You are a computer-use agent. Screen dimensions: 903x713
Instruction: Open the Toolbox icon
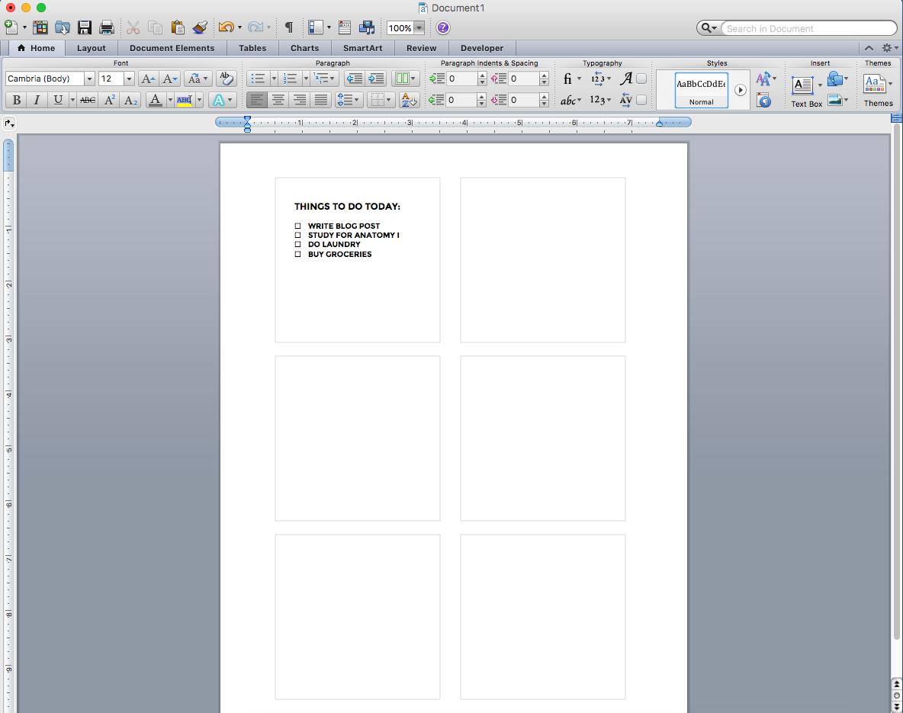(x=345, y=27)
